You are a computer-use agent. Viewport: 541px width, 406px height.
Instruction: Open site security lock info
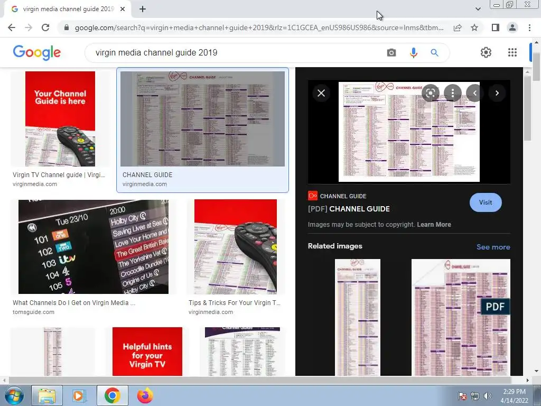67,27
